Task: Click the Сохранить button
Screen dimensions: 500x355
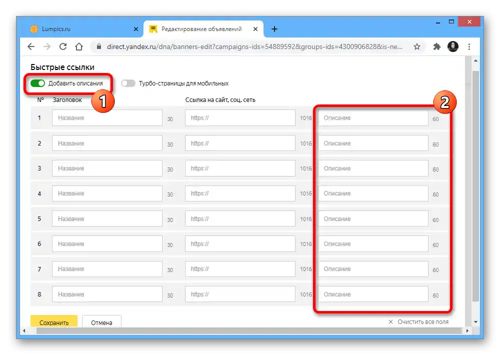Action: [x=54, y=321]
